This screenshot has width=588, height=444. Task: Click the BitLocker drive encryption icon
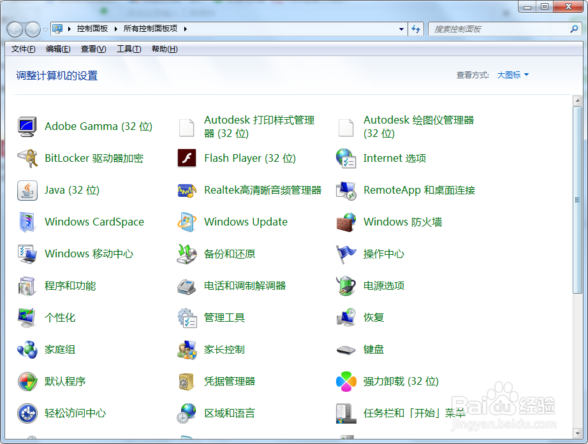tap(27, 159)
